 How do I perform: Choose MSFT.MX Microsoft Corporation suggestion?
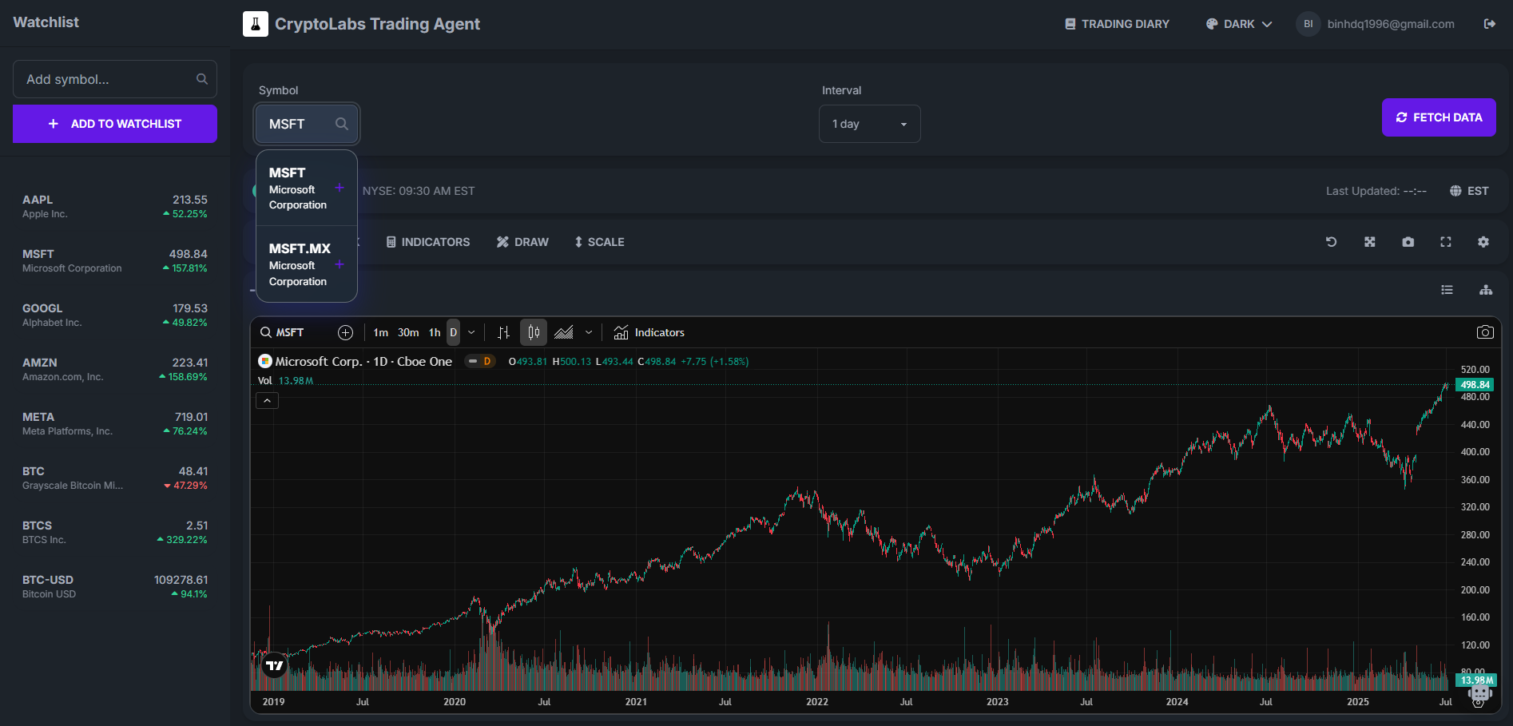coord(306,264)
